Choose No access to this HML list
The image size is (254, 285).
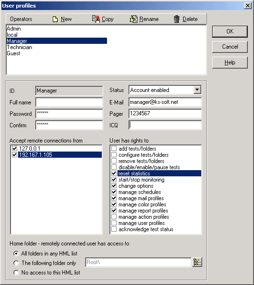point(16,273)
